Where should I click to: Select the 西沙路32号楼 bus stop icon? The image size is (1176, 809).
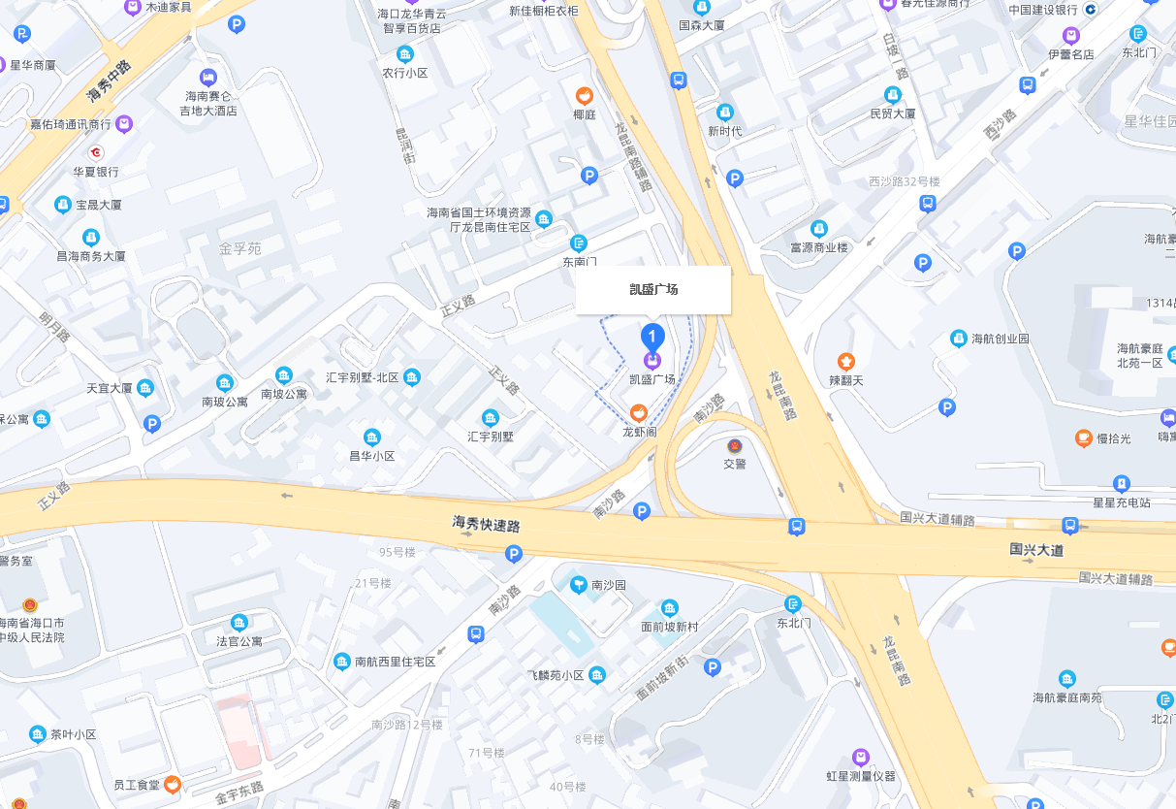[928, 204]
